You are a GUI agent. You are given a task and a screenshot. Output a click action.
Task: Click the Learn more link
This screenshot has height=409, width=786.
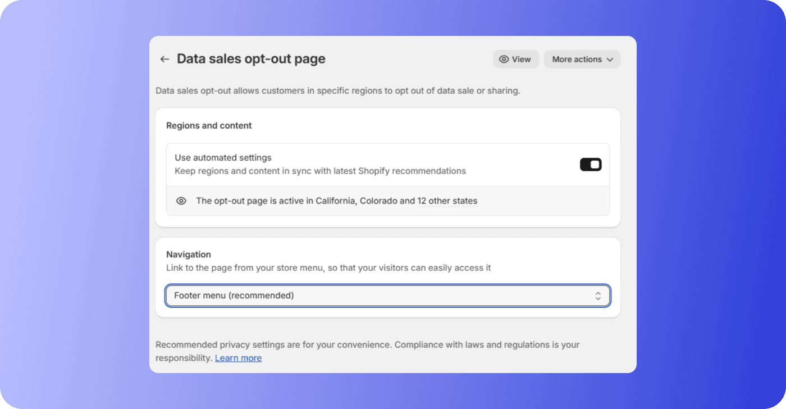coord(238,358)
